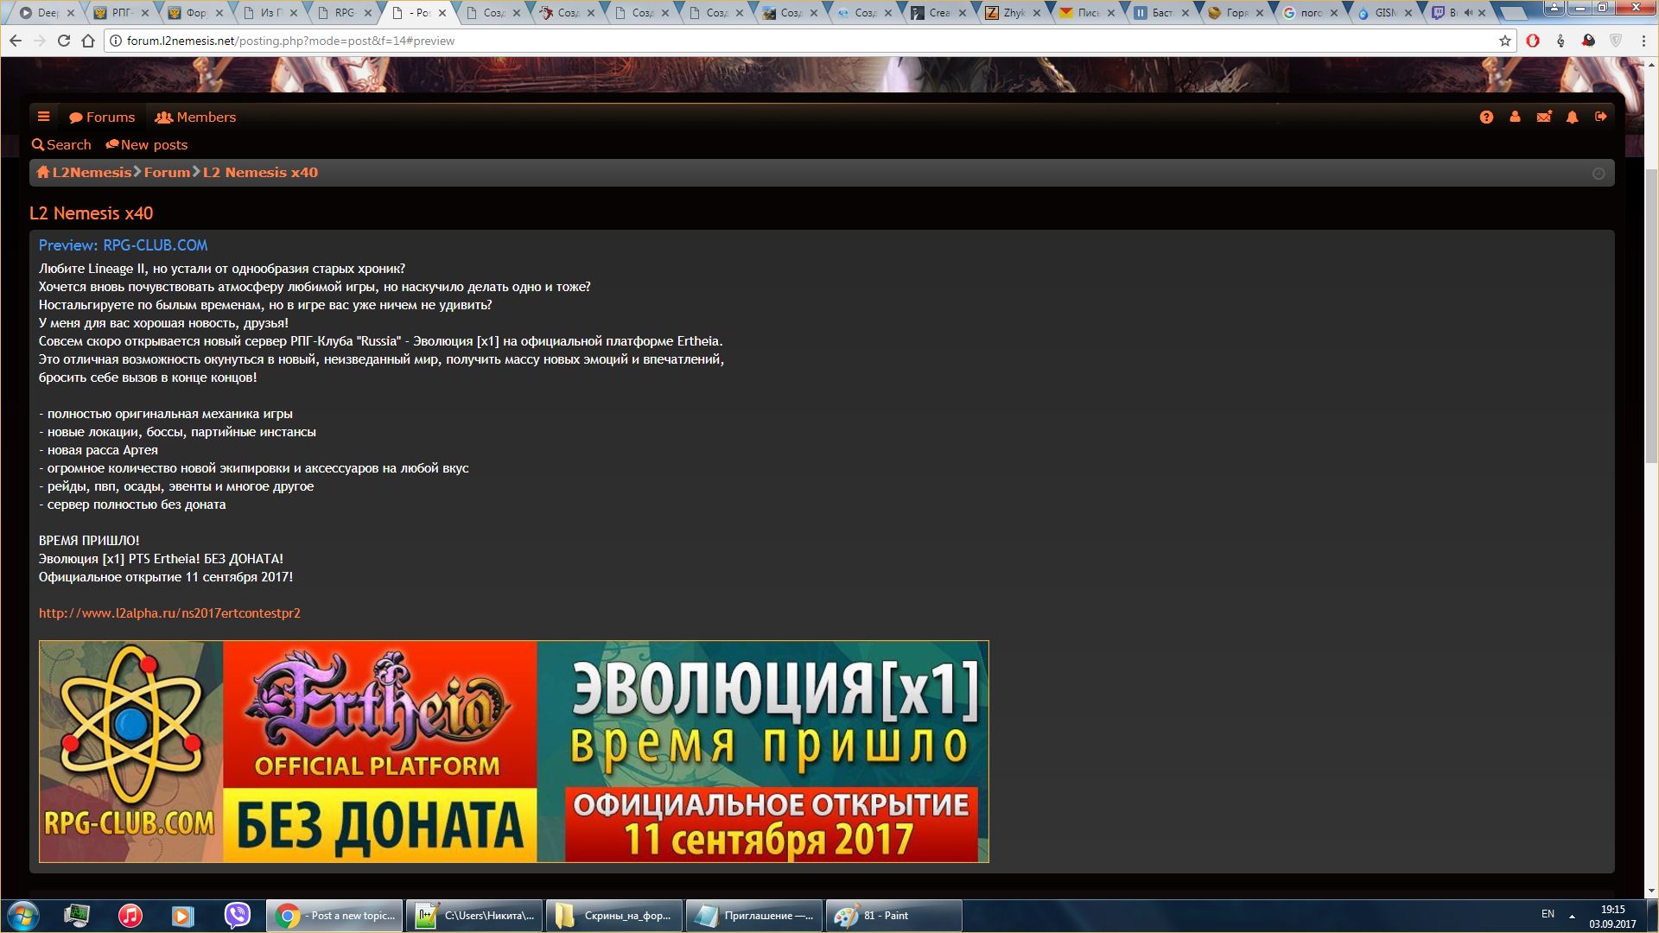Open the private messages envelope icon

point(1543,117)
